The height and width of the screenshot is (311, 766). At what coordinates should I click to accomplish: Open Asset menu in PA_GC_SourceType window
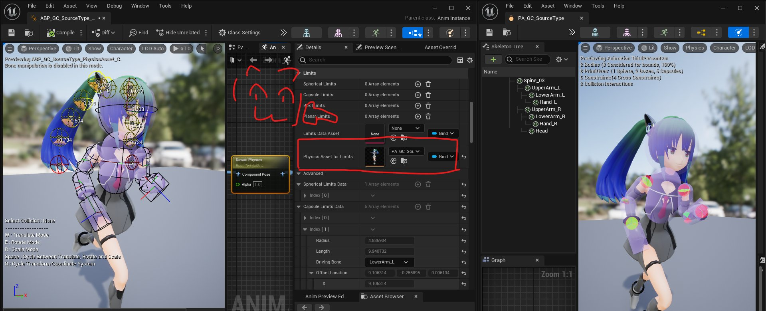click(548, 6)
